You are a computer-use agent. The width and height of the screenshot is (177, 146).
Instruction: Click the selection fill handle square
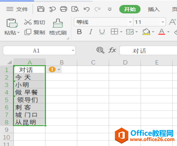pos(45,125)
